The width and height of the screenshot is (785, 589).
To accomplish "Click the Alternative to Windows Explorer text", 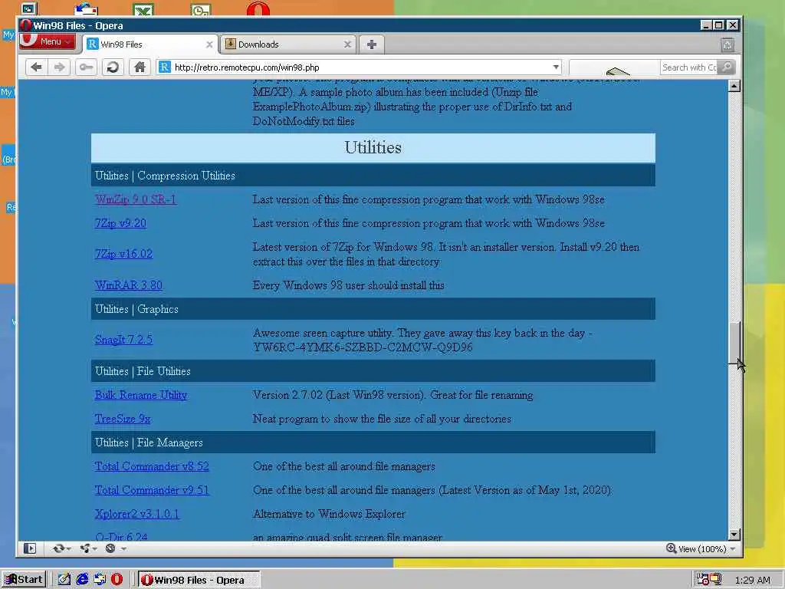I will [329, 514].
